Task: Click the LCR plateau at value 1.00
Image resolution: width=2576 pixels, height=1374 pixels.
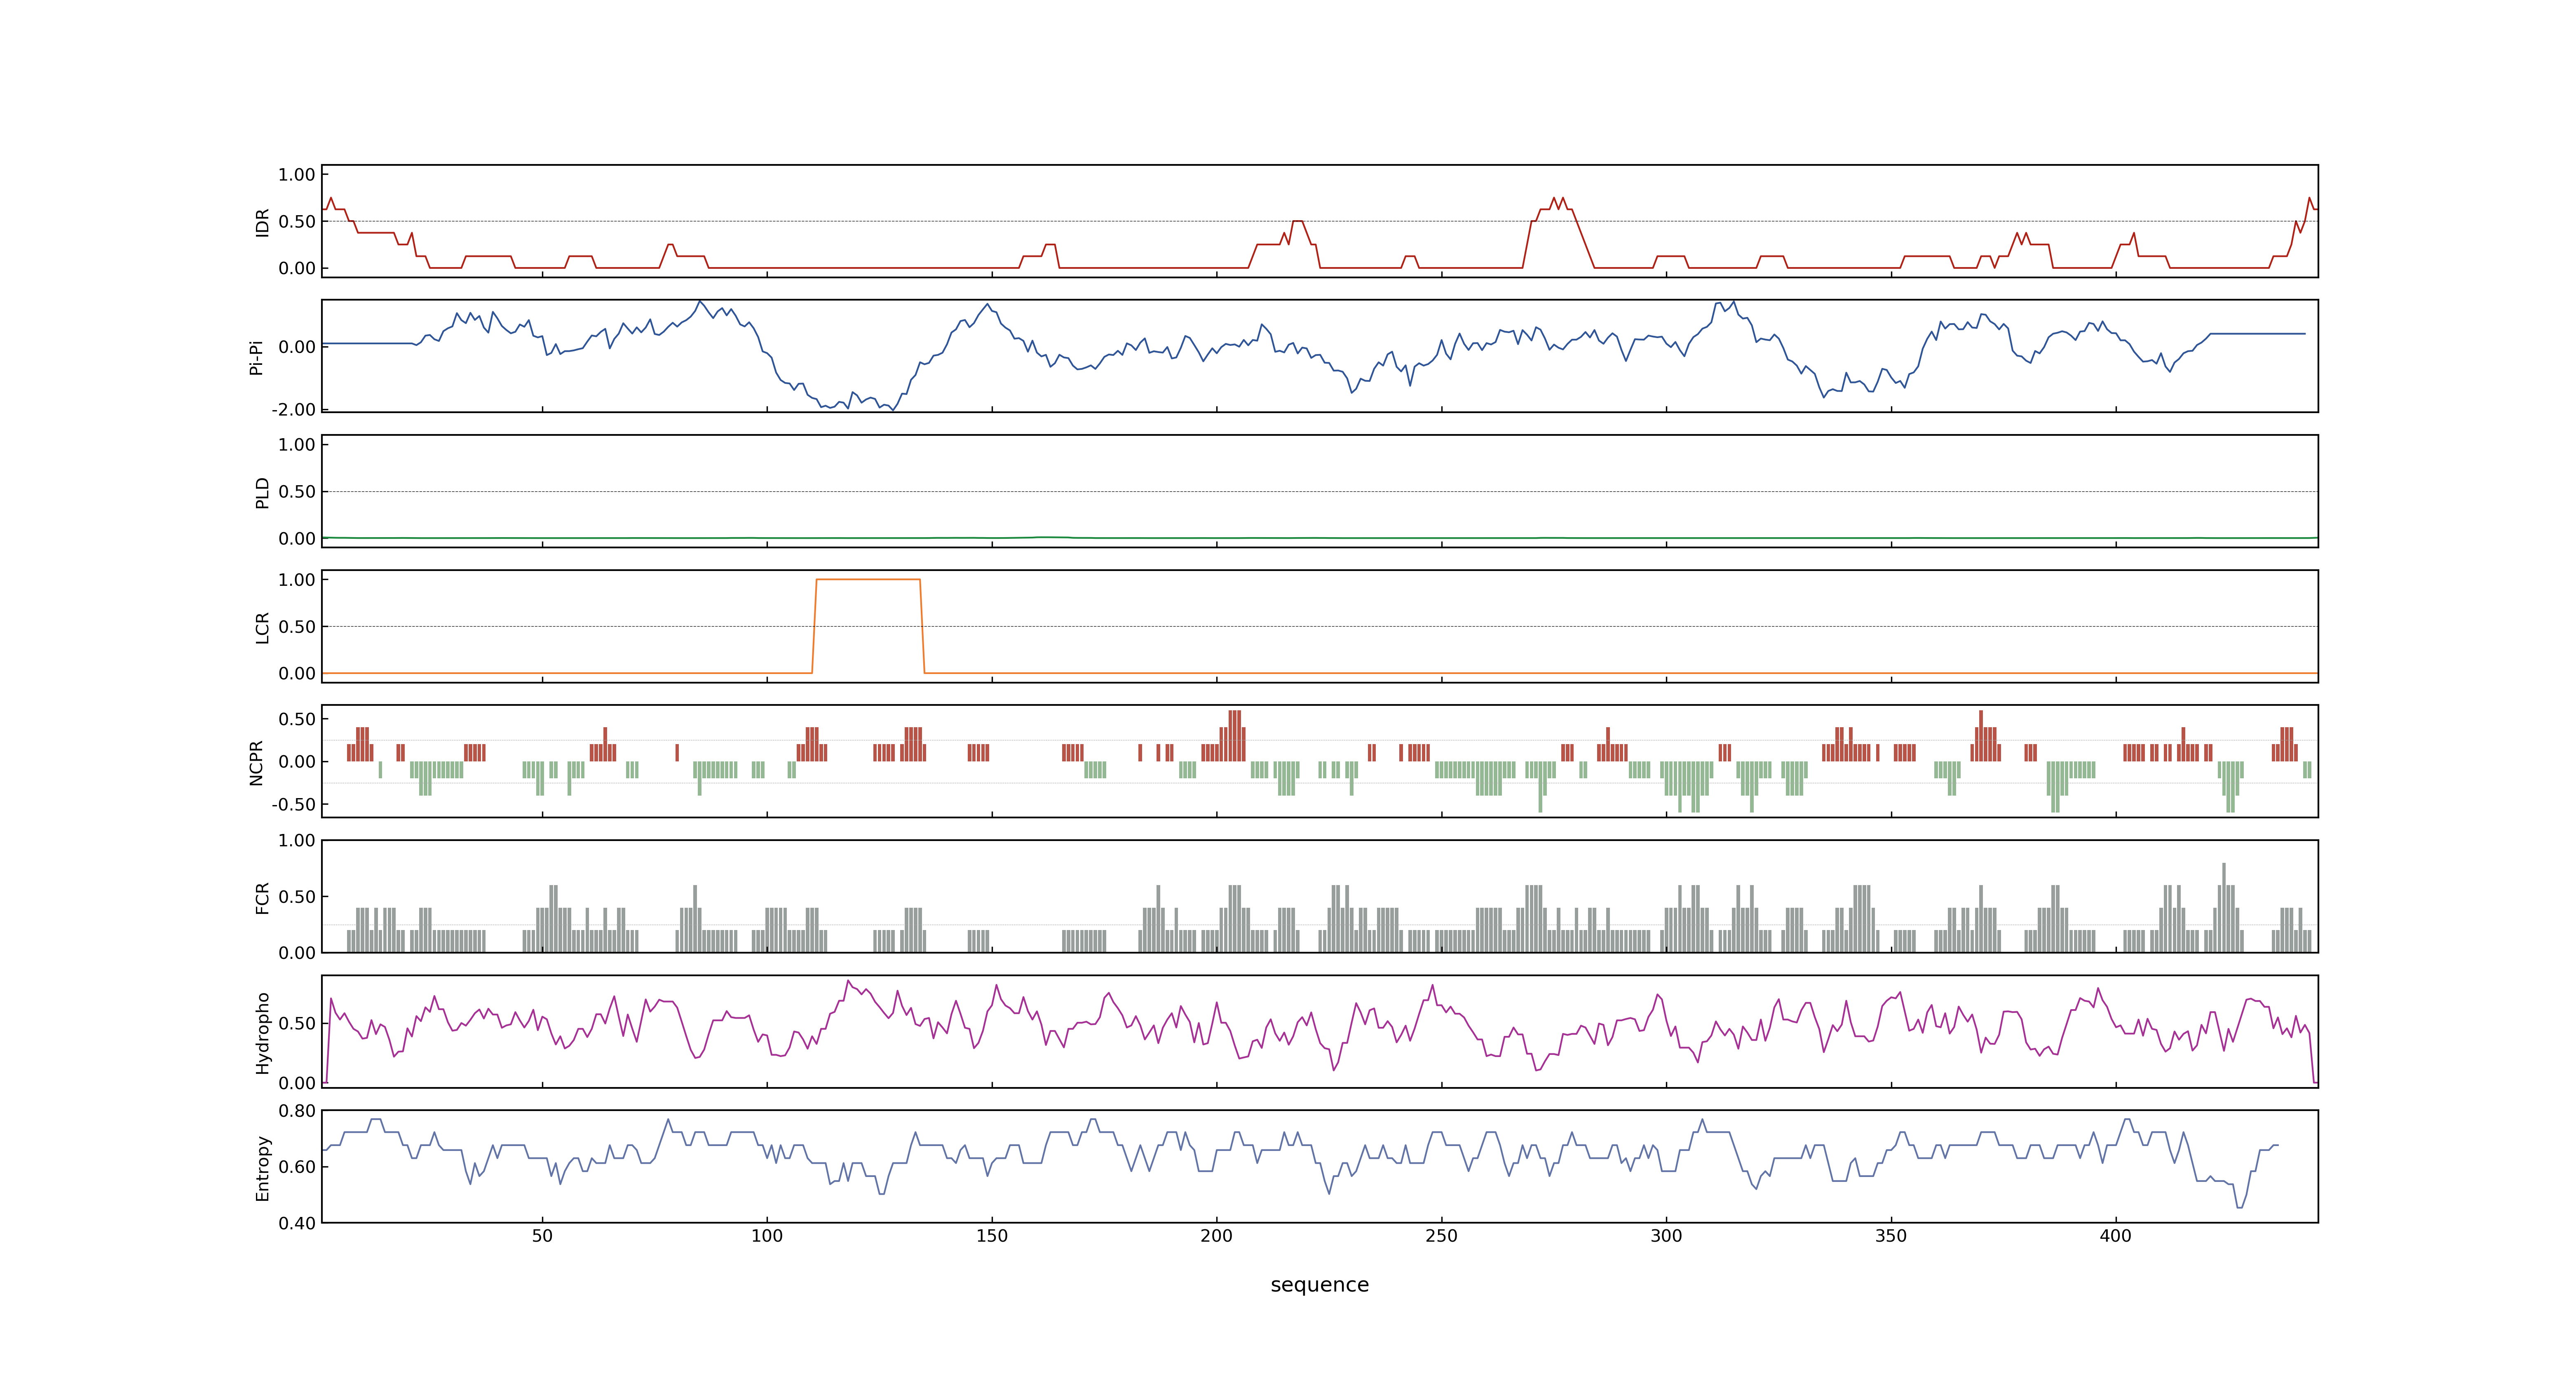Action: coord(868,579)
